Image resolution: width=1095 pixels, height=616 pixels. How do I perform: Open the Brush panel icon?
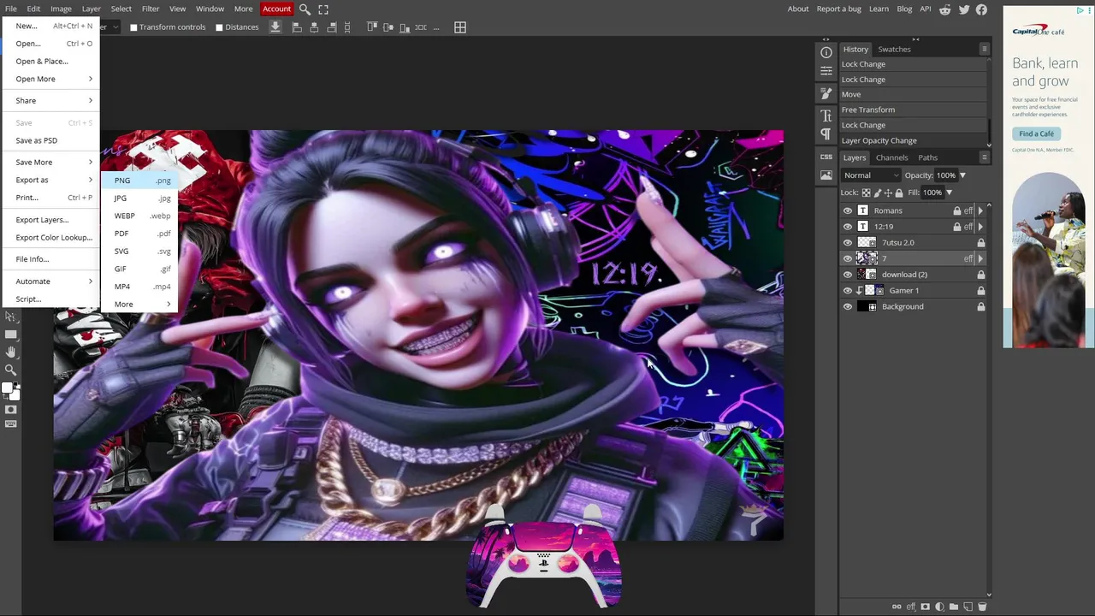click(826, 93)
